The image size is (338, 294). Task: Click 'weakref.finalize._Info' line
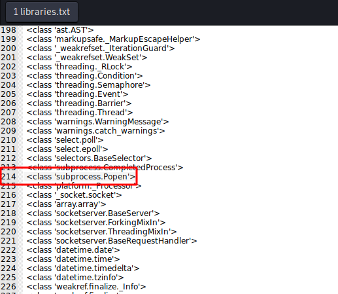[86, 287]
